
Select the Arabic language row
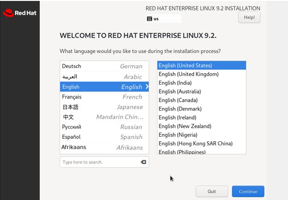click(104, 76)
